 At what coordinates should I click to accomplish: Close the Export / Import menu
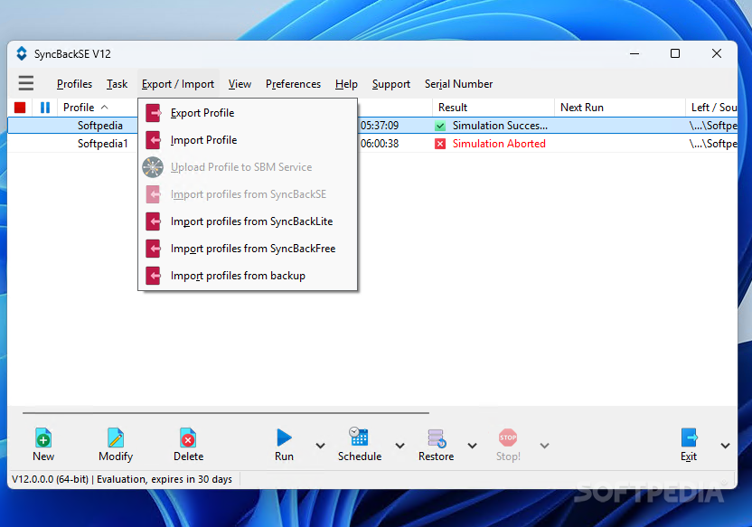click(178, 84)
